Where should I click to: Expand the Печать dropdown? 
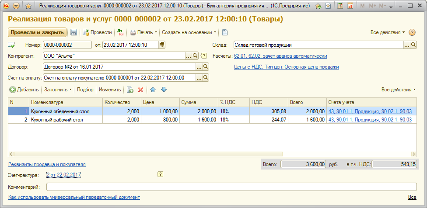coord(144,32)
